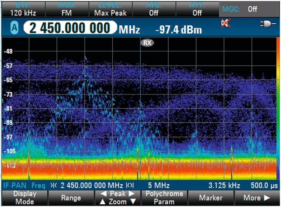Click the polychrome color scale bar
The image size is (281, 207).
pos(278,107)
